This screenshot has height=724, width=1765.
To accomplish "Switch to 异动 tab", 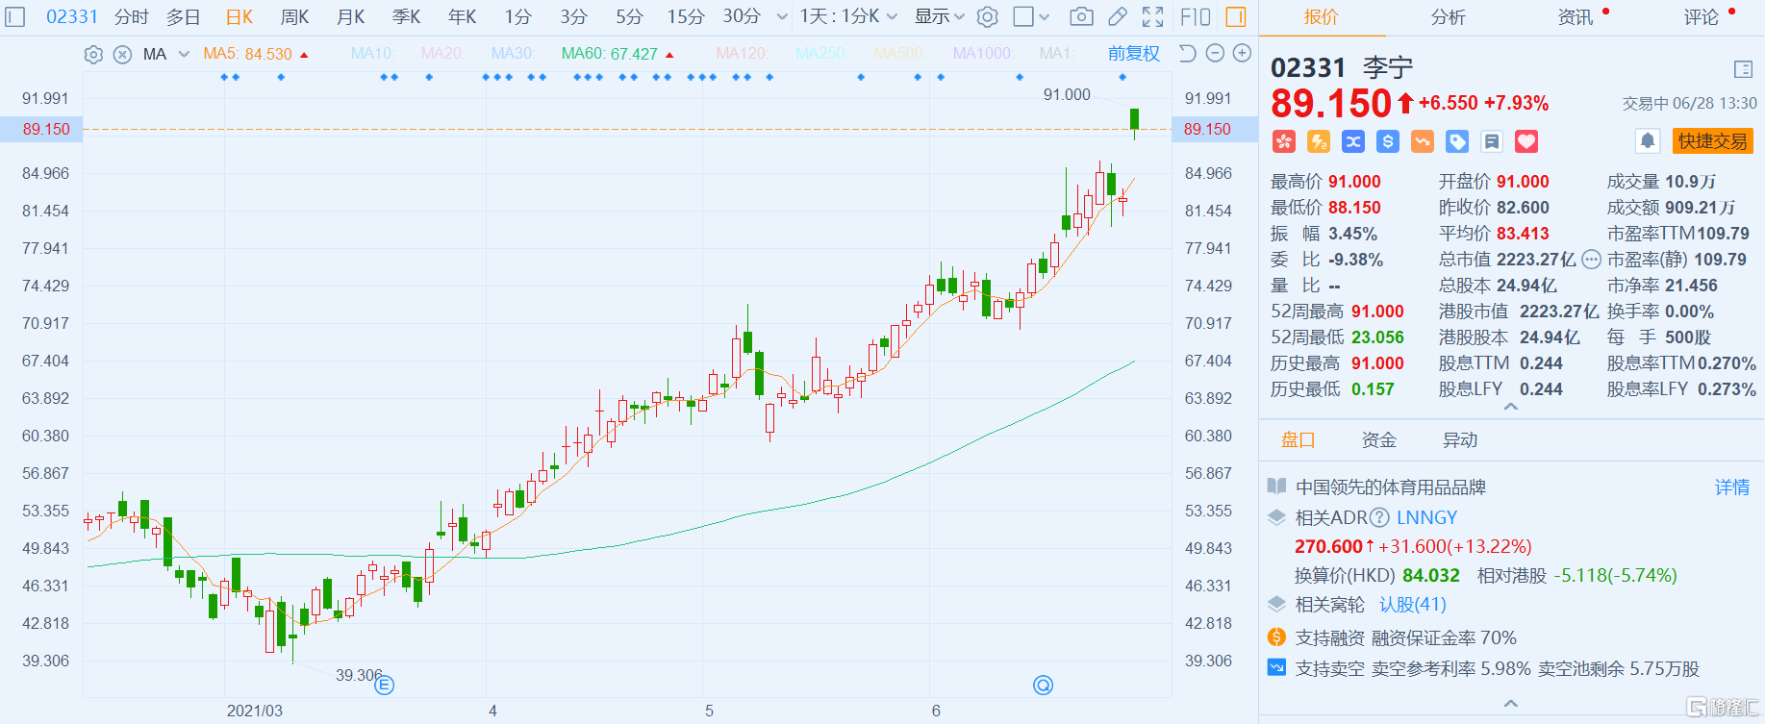I will tap(1459, 439).
